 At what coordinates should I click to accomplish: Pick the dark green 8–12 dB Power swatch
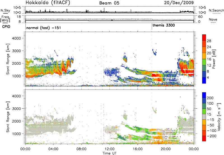204,68
